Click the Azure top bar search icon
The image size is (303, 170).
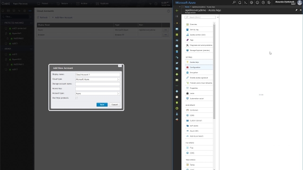(234, 2)
